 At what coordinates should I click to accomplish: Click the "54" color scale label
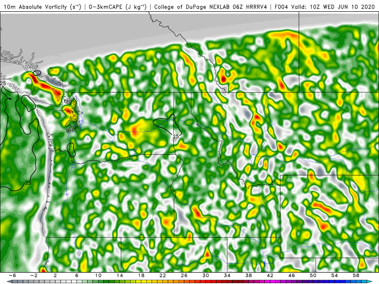(334, 275)
